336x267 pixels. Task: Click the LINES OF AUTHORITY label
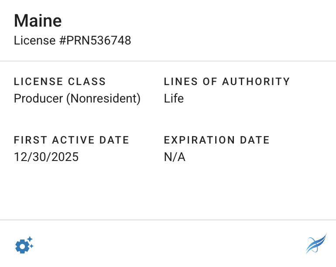(x=227, y=82)
